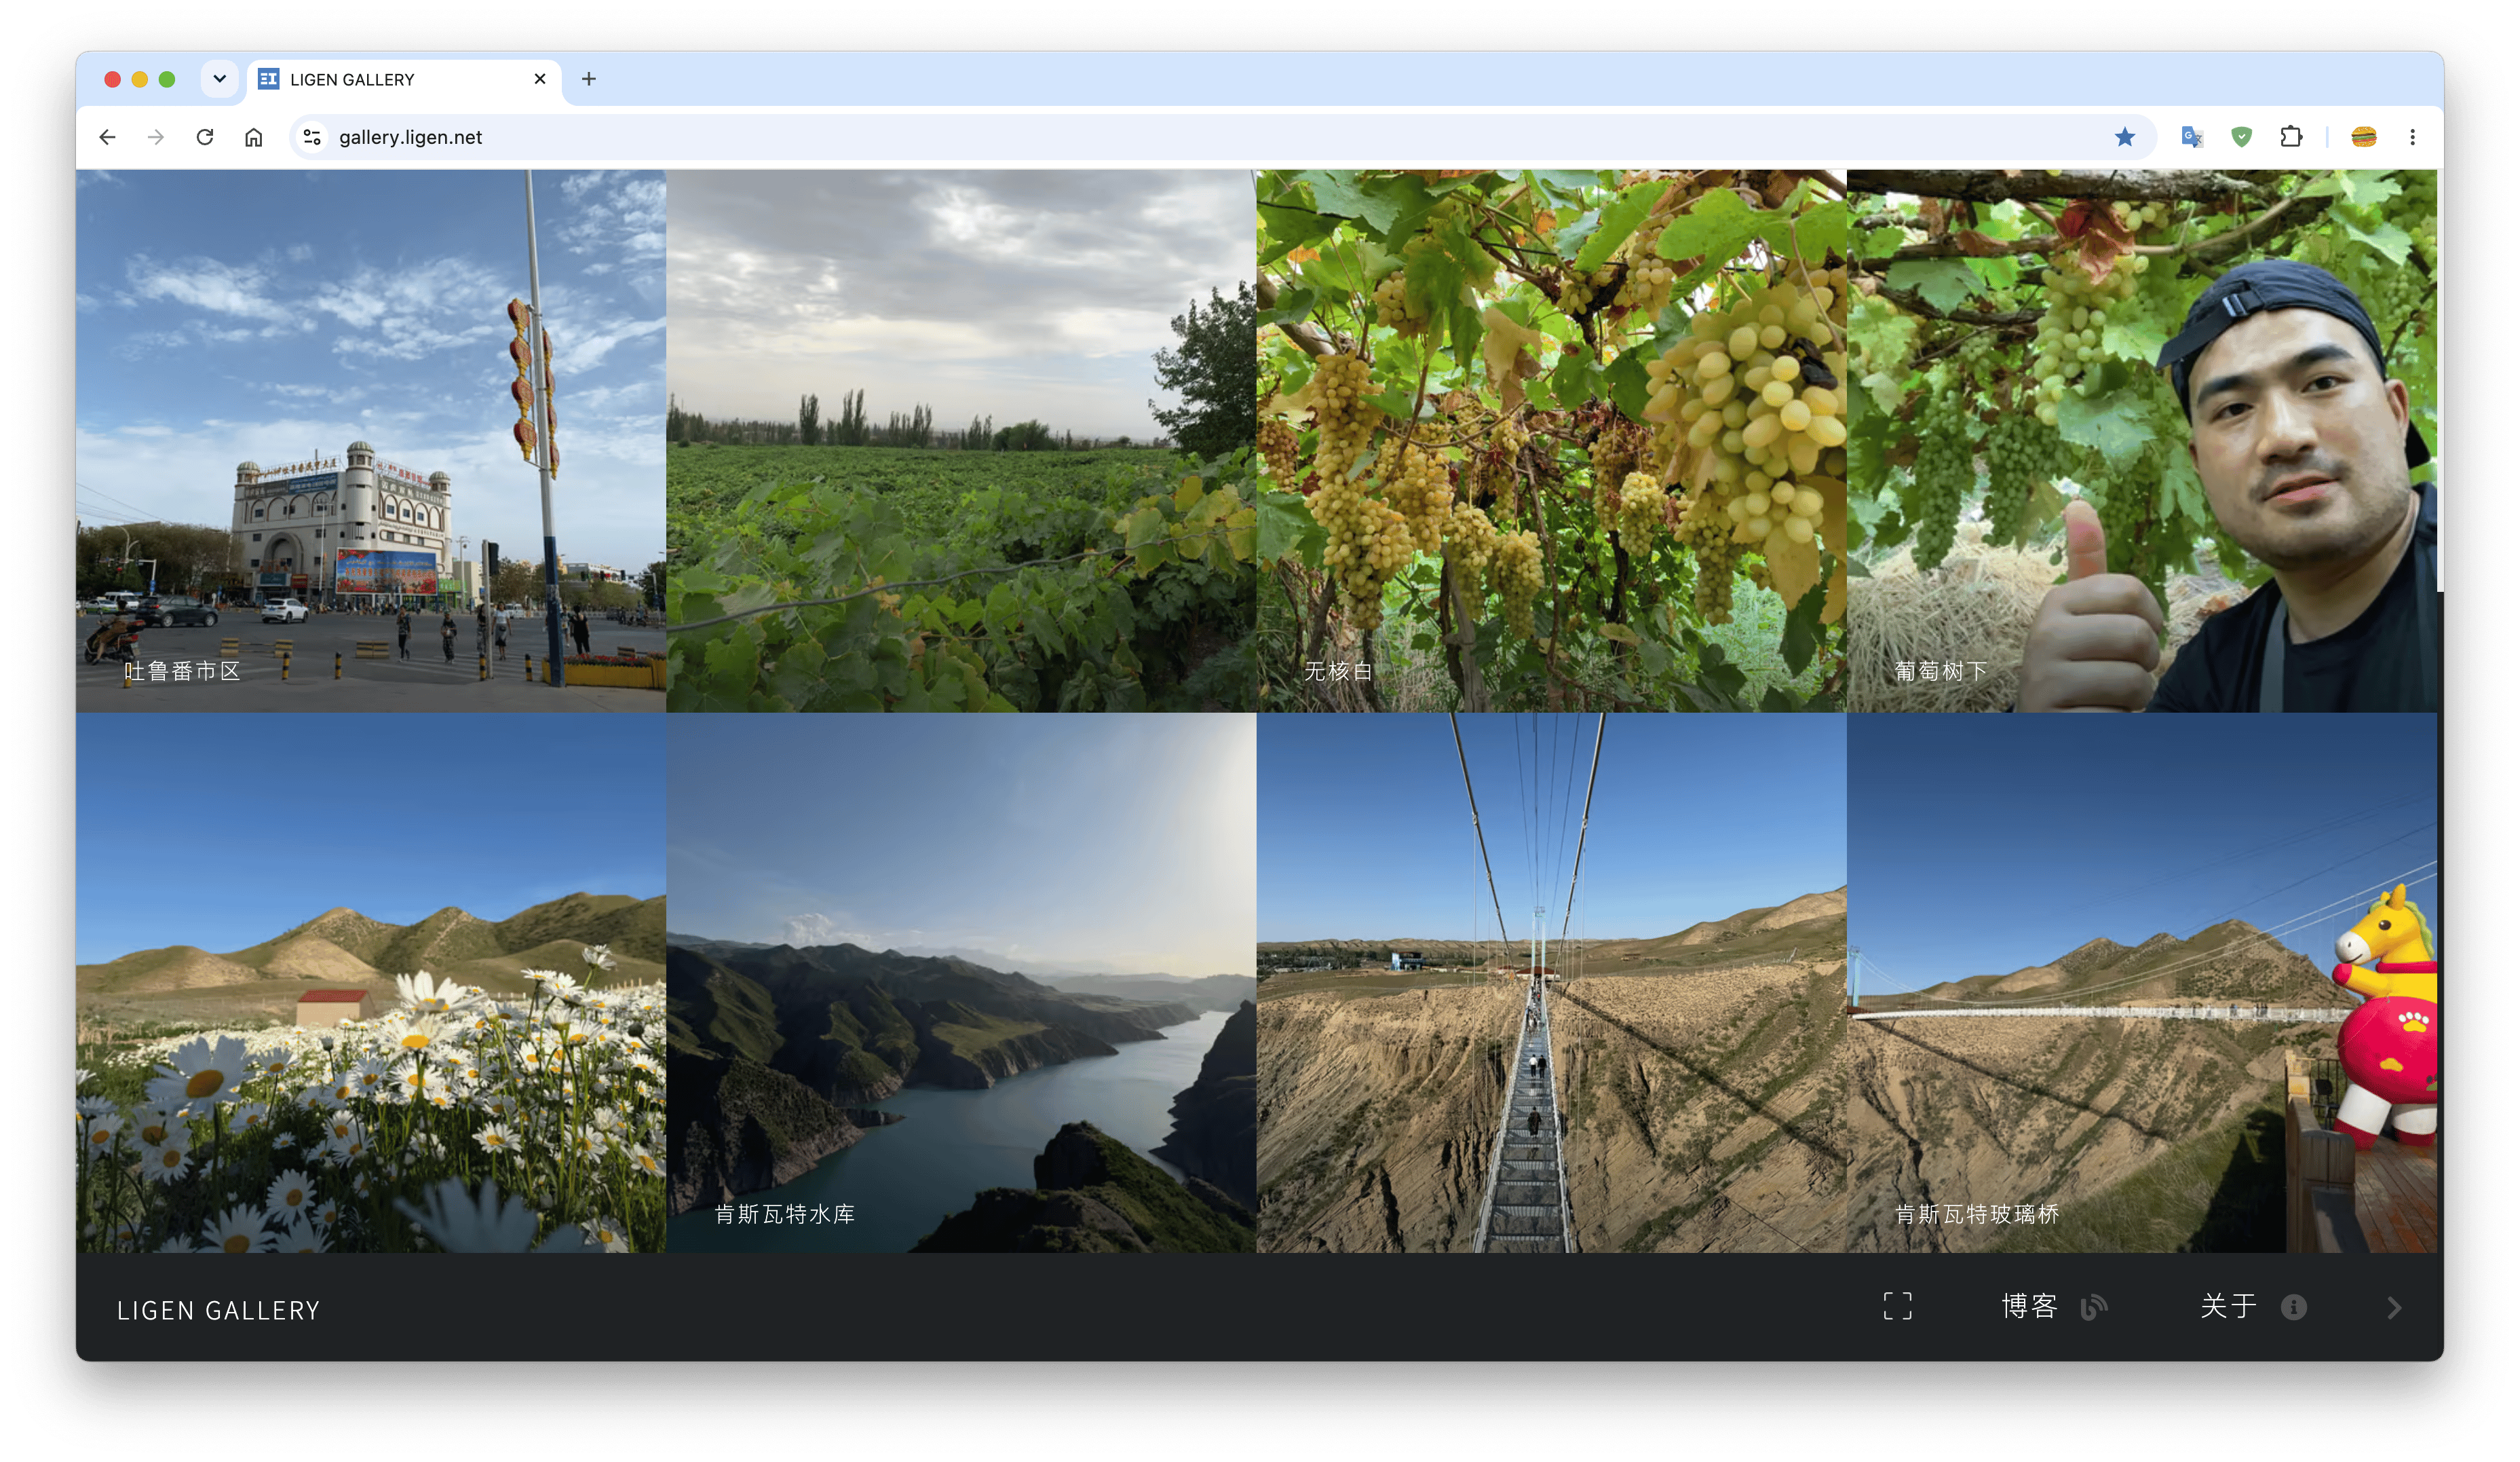Image resolution: width=2520 pixels, height=1462 pixels.
Task: Open the daisy field photo
Action: click(x=371, y=982)
